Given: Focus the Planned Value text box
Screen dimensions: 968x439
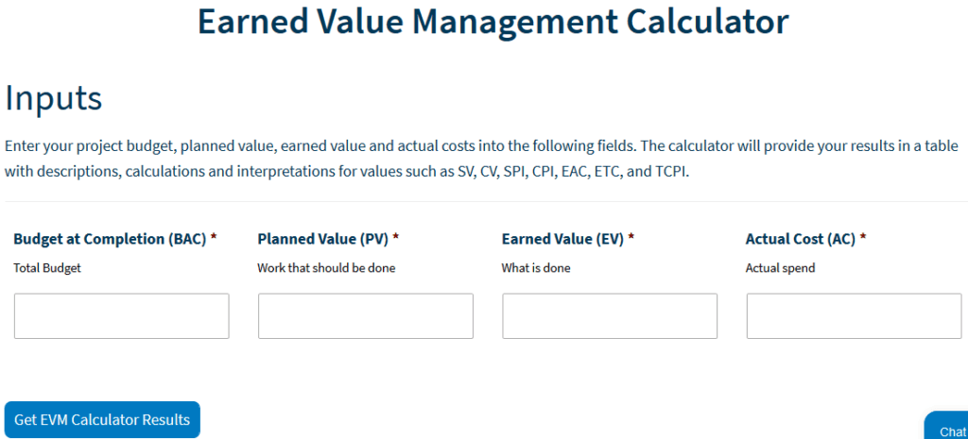Looking at the screenshot, I should coord(365,316).
